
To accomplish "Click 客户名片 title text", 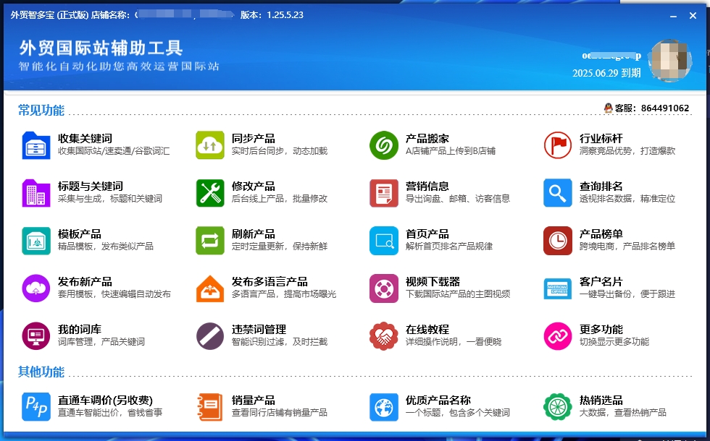I will (x=601, y=281).
